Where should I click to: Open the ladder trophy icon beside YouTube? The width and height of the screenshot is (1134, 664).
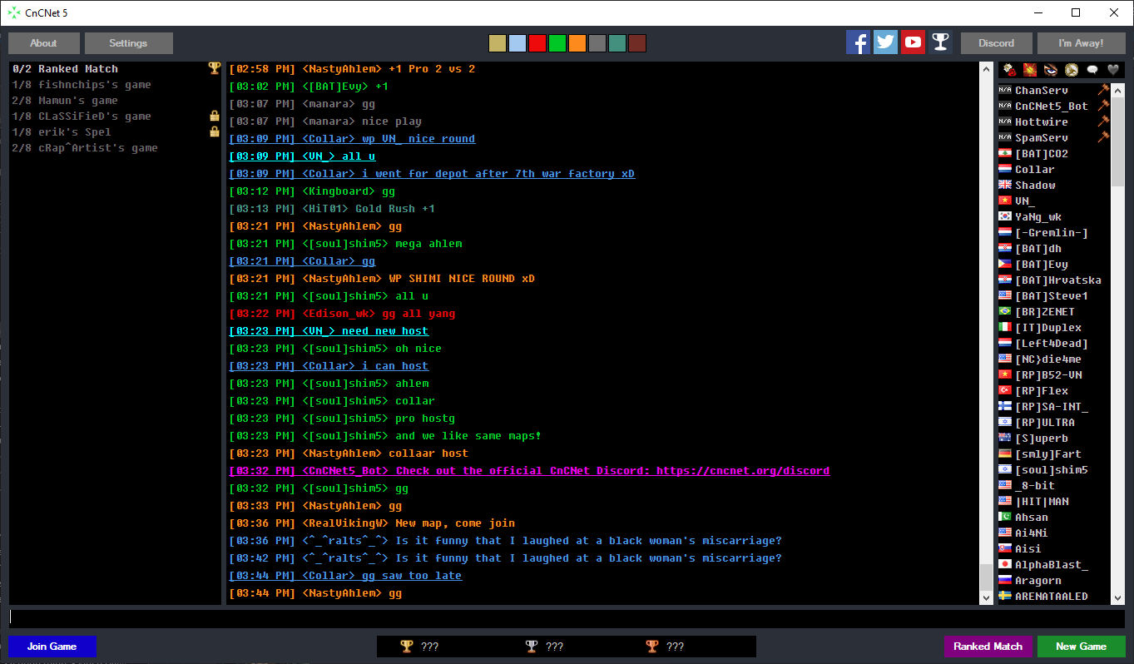(940, 42)
